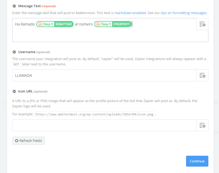
Task: Open insert-field picker for Message Text
Action: [202, 24]
